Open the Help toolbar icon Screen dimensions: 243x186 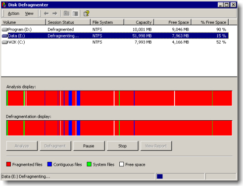coord(86,13)
